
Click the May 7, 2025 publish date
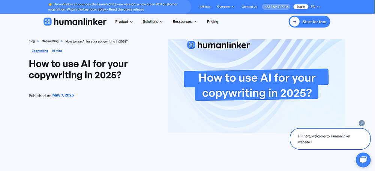point(63,95)
